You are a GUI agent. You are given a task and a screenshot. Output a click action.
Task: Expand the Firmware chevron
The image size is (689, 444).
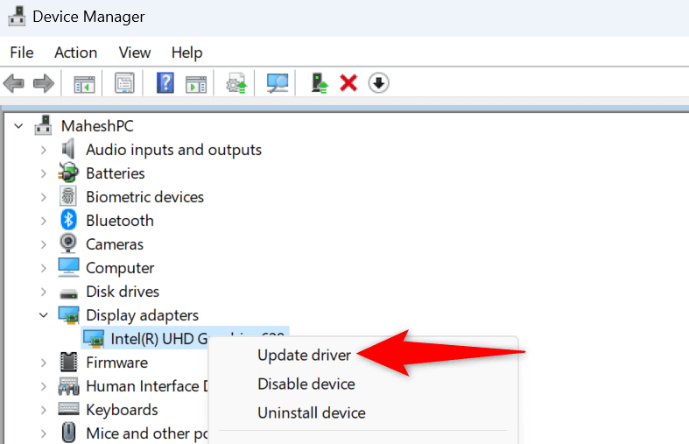pyautogui.click(x=43, y=363)
